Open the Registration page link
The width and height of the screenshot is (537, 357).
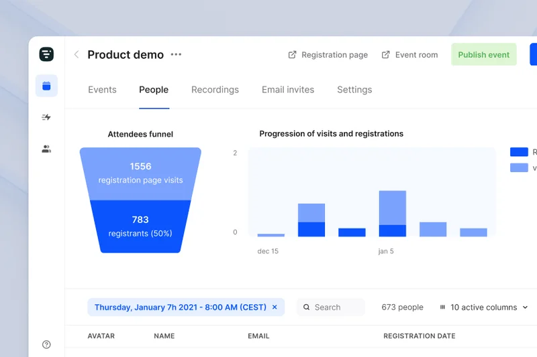pyautogui.click(x=328, y=55)
